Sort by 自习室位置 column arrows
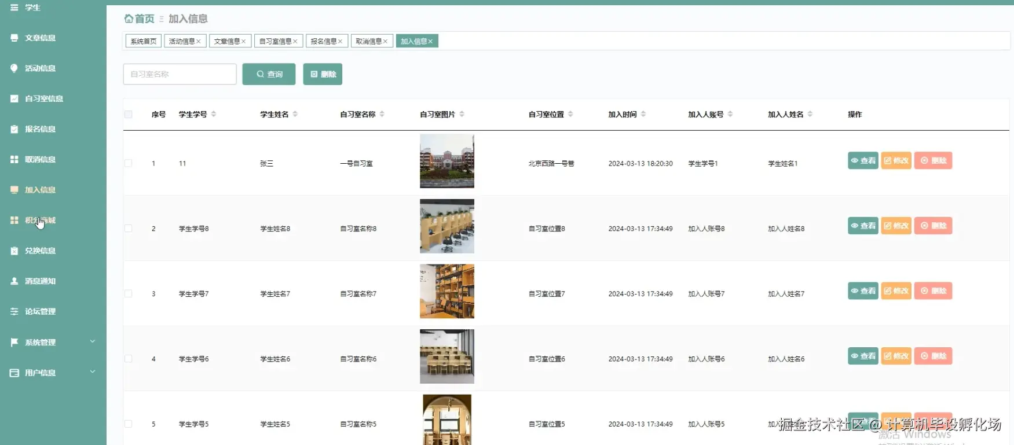 570,114
